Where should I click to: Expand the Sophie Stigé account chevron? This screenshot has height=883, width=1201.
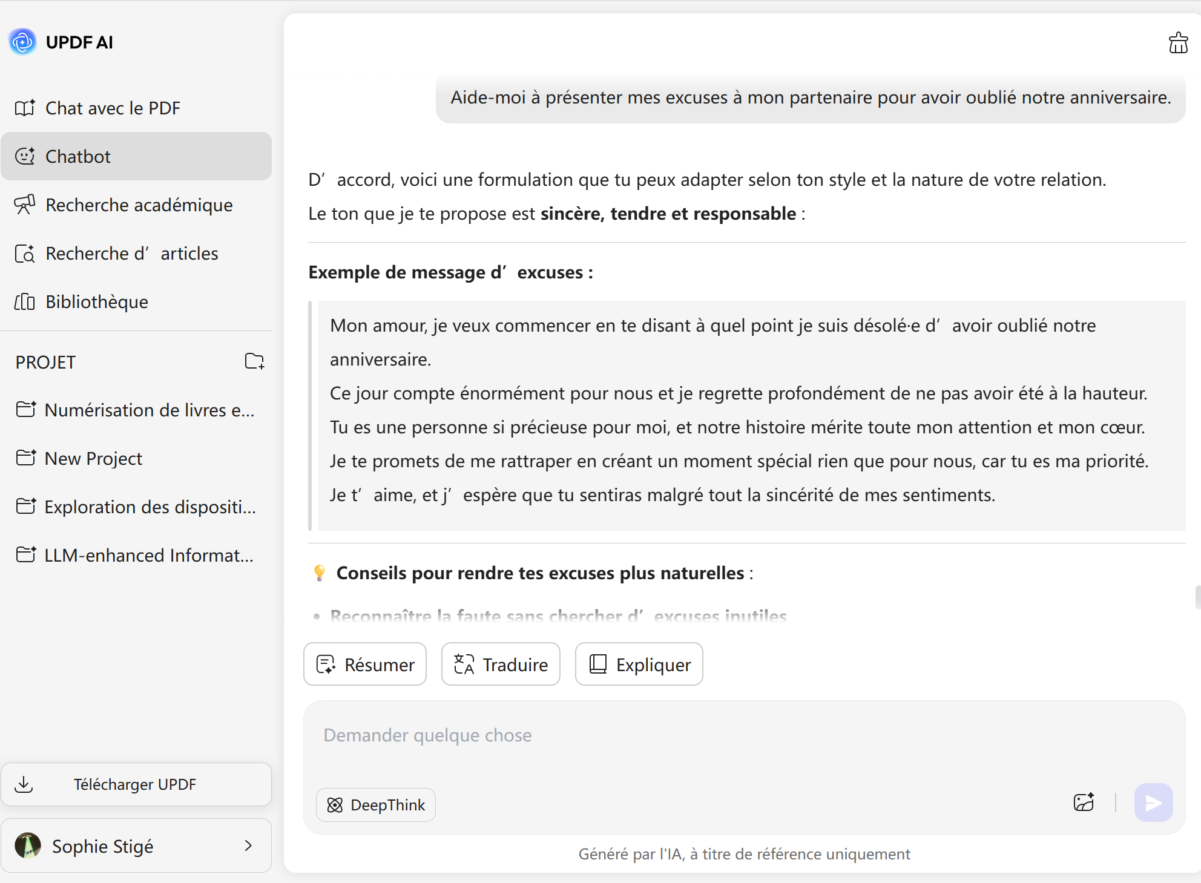[248, 845]
